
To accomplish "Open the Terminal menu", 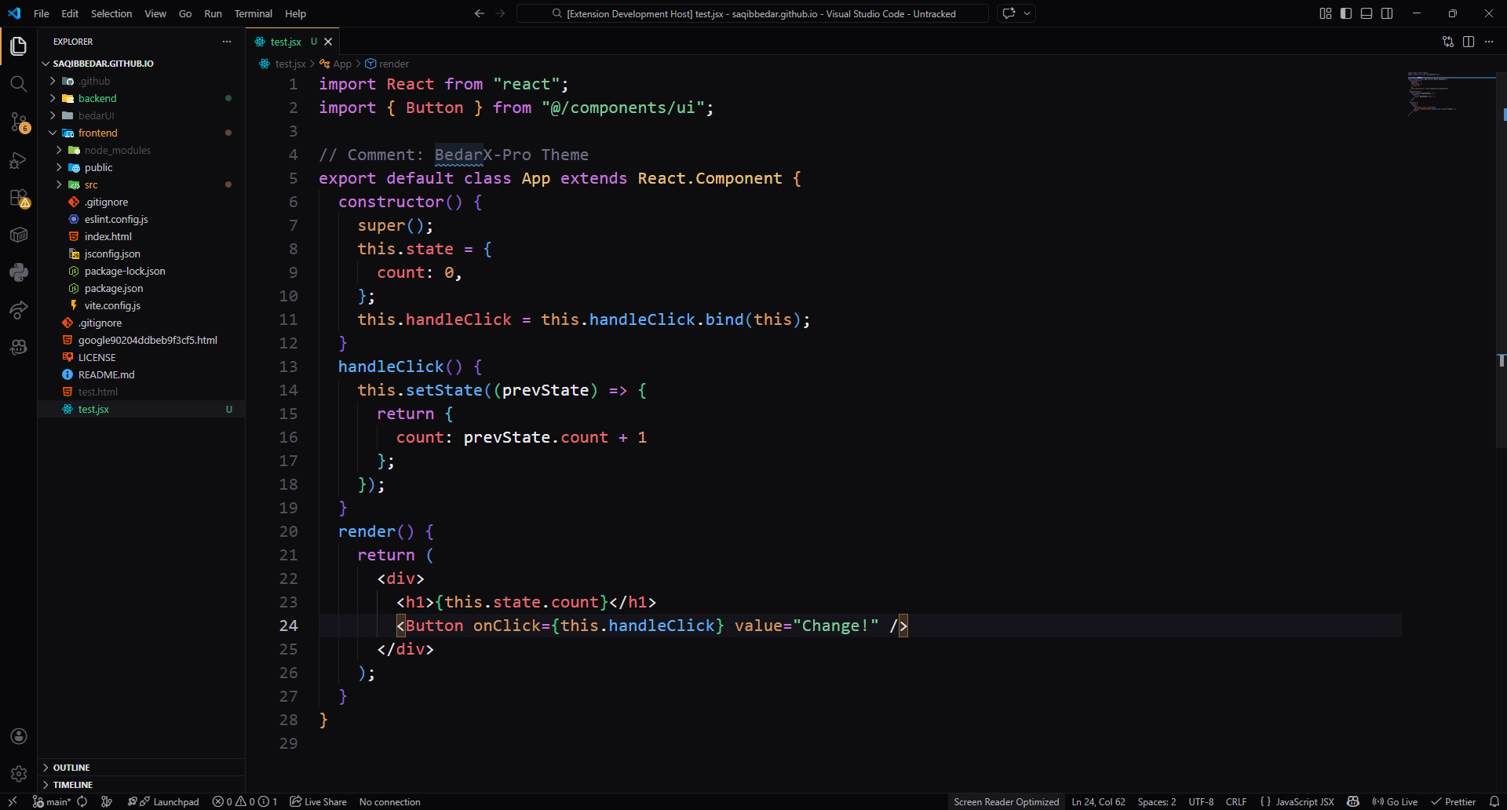I will pyautogui.click(x=253, y=13).
